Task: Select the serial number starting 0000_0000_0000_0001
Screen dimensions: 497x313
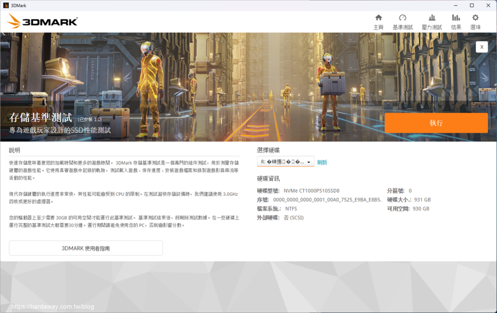Action: 328,199
